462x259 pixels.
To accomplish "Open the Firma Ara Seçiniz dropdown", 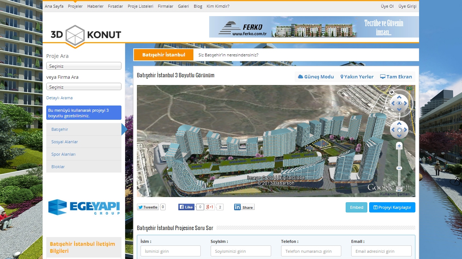I will click(84, 87).
